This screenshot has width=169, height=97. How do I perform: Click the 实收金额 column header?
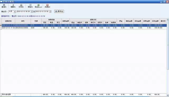click(x=155, y=21)
